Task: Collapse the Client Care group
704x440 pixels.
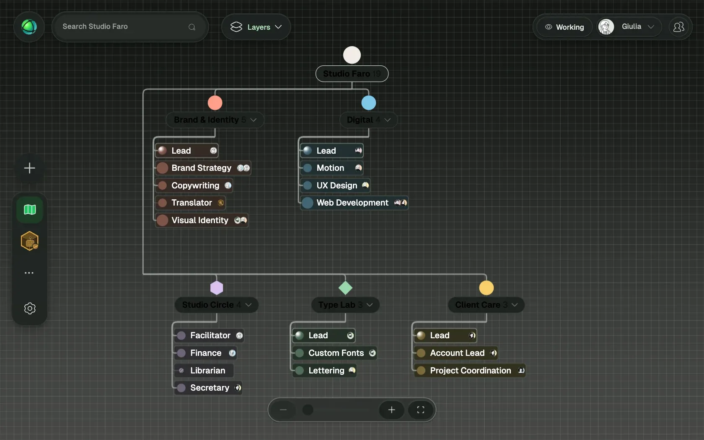Action: 515,305
